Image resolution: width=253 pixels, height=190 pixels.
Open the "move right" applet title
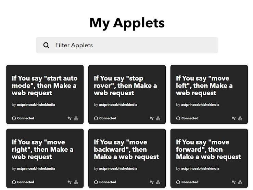click(x=42, y=150)
